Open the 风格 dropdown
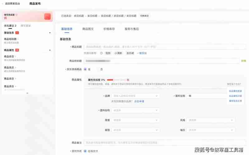This screenshot has width=249, height=155. [x=211, y=120]
